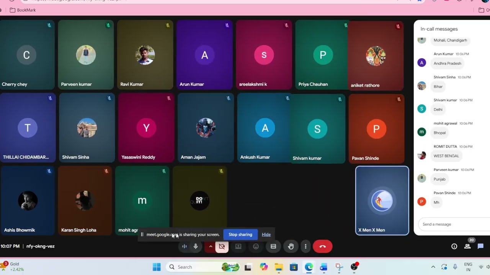Screen dimensions: 490x275
Task: Select Yasaswini Reddy tile
Action: (x=146, y=128)
